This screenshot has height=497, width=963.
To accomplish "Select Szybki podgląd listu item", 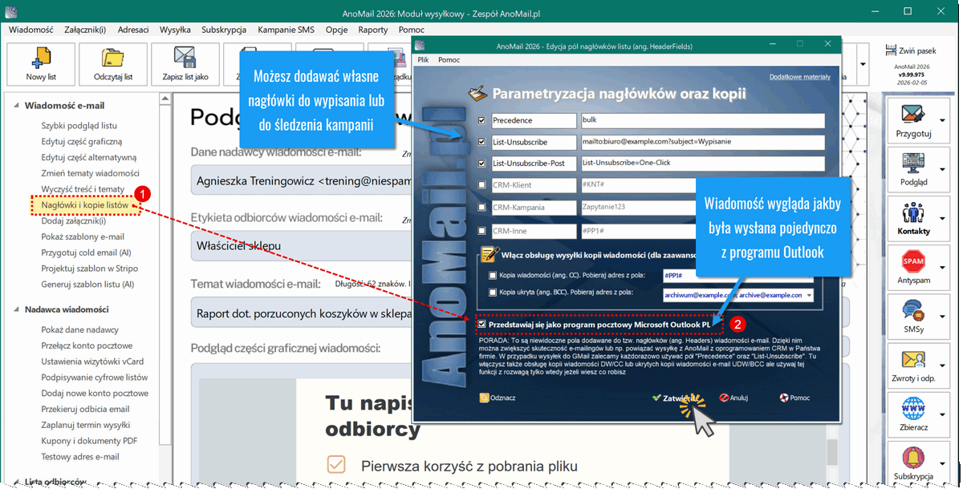I will pyautogui.click(x=79, y=126).
